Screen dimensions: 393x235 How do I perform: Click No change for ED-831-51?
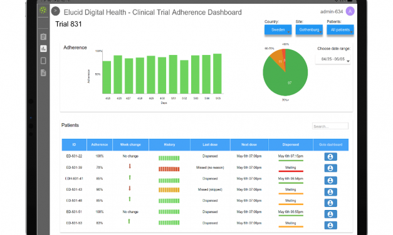coord(130,212)
